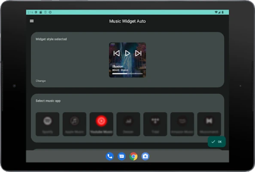
Task: Select the Amazon Music app tile
Action: click(182, 124)
